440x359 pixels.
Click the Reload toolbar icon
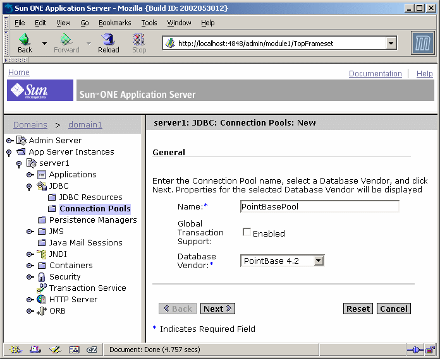click(x=108, y=39)
